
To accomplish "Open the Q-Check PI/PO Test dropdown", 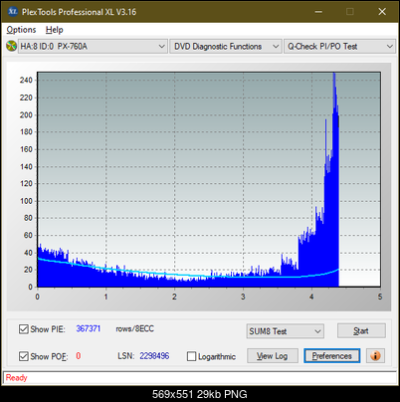I will point(339,47).
